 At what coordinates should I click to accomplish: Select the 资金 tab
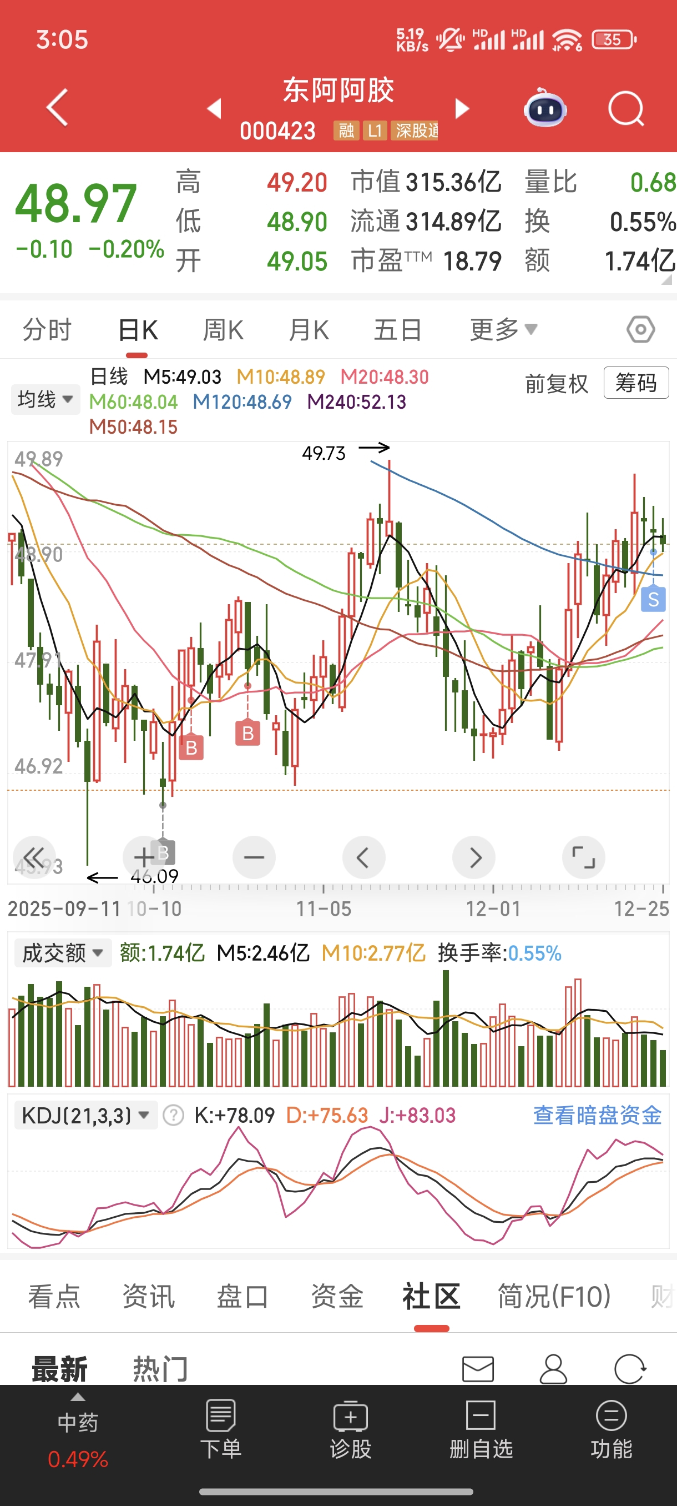tap(337, 1297)
